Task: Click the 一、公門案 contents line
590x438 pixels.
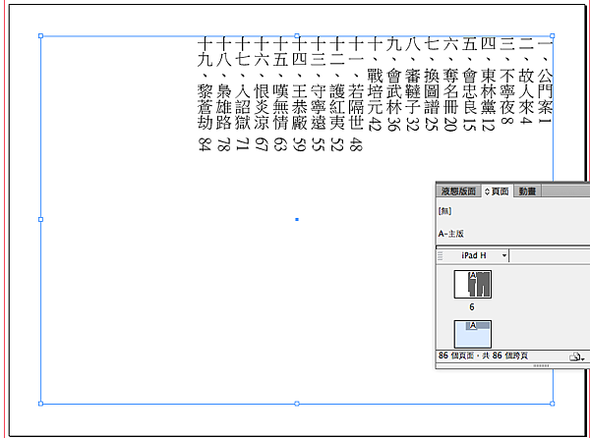Action: click(x=545, y=81)
